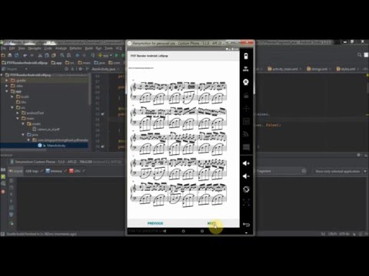Click the Open folder toolbar icon
This screenshot has height=276, width=369.
(x=3, y=55)
